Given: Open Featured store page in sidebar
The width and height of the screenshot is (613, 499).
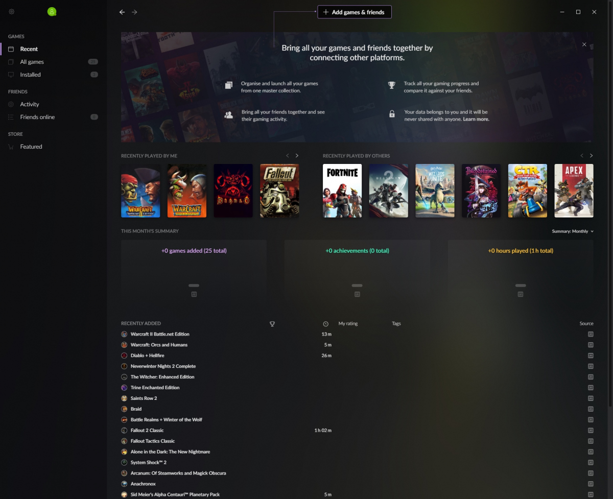Looking at the screenshot, I should (x=31, y=147).
